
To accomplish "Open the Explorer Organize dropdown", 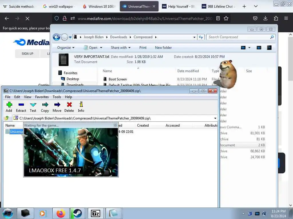I will coord(66,48).
